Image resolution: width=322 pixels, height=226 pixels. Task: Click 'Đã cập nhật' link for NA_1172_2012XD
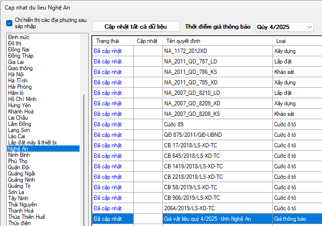108,51
